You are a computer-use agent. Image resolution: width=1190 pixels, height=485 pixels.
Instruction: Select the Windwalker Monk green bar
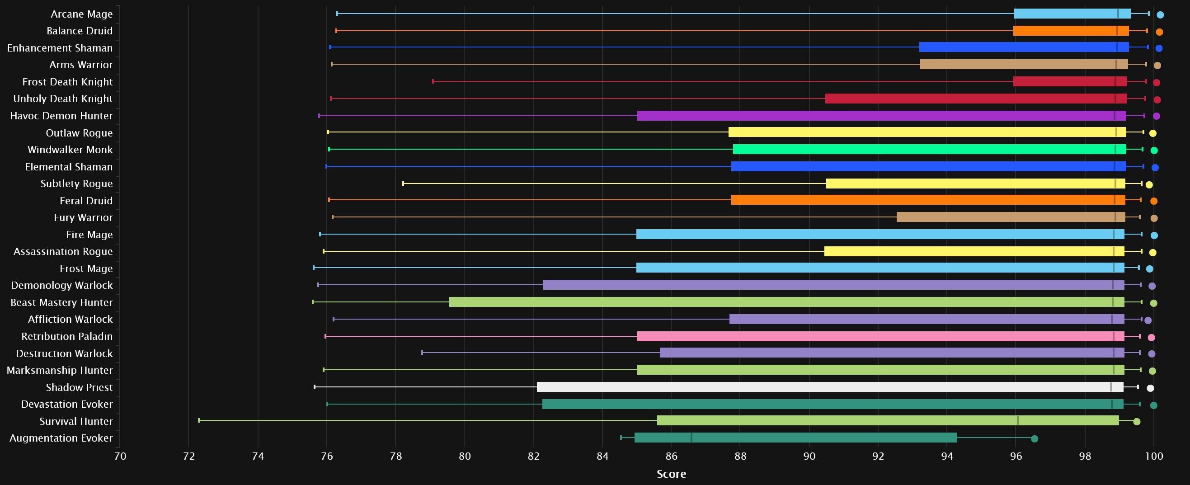[930, 149]
